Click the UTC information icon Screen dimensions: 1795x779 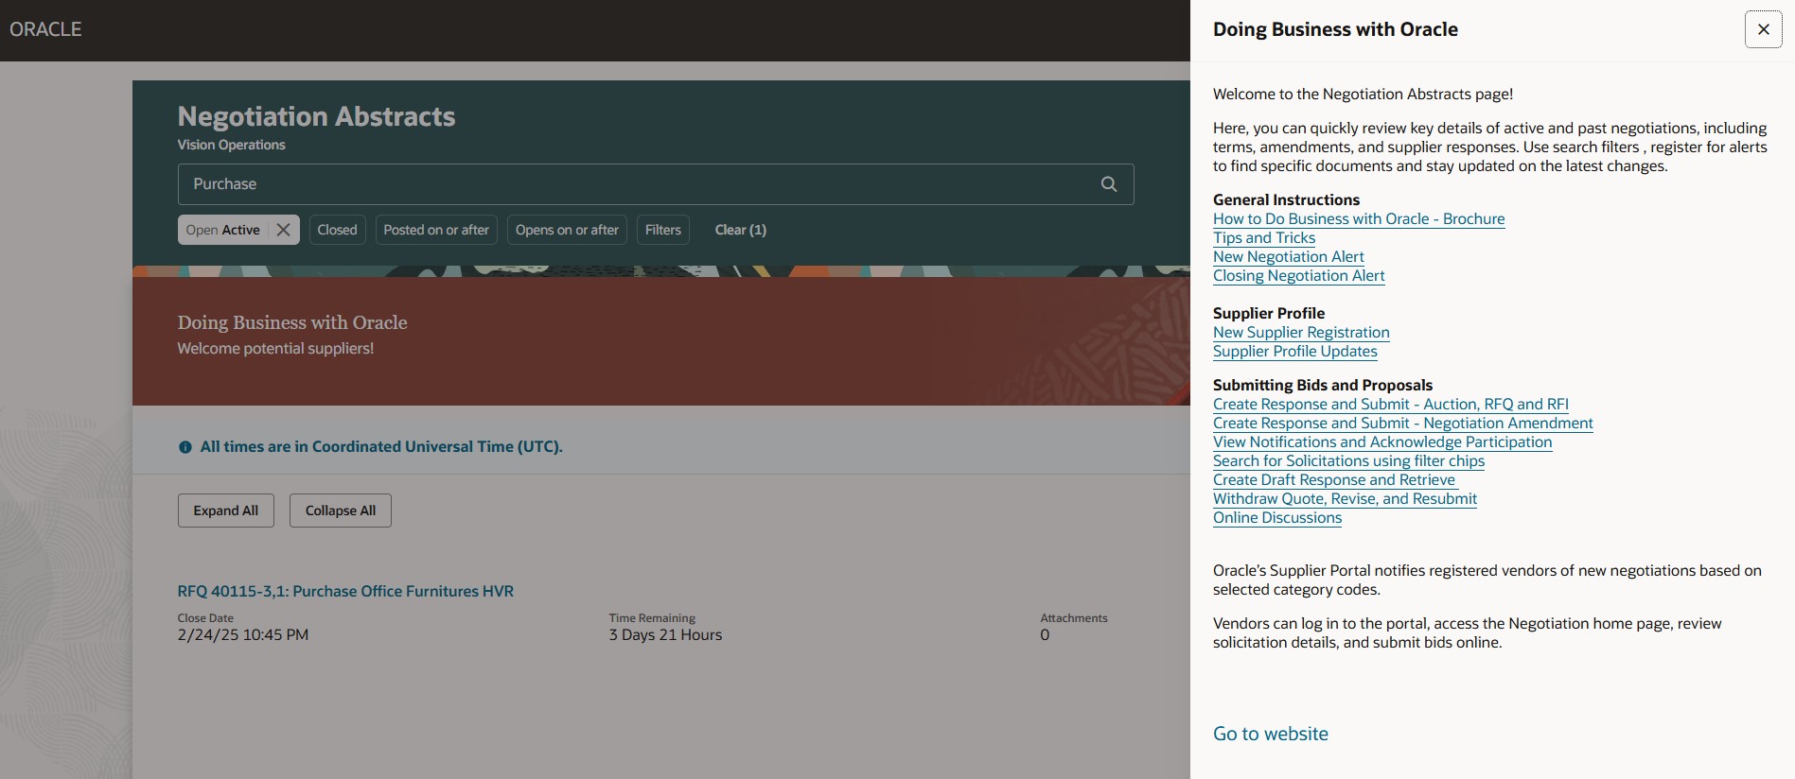click(185, 447)
